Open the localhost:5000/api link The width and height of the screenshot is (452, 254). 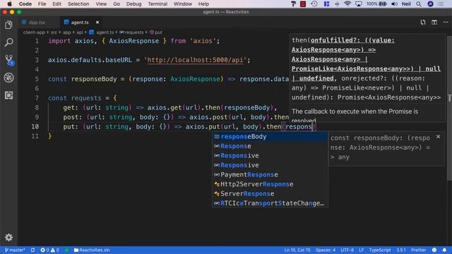(x=195, y=60)
